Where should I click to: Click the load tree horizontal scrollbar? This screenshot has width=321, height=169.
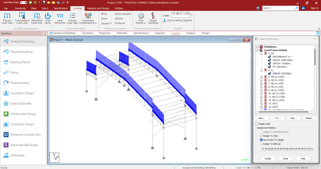click(284, 112)
